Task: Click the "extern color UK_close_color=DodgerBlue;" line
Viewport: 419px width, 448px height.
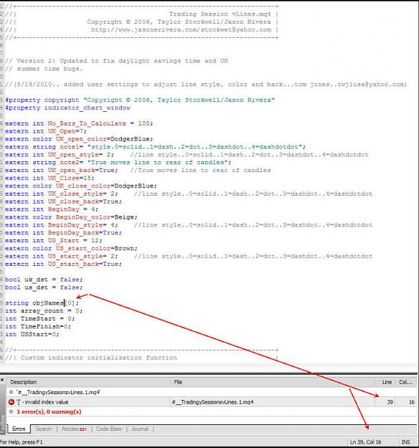Action: pyautogui.click(x=81, y=186)
